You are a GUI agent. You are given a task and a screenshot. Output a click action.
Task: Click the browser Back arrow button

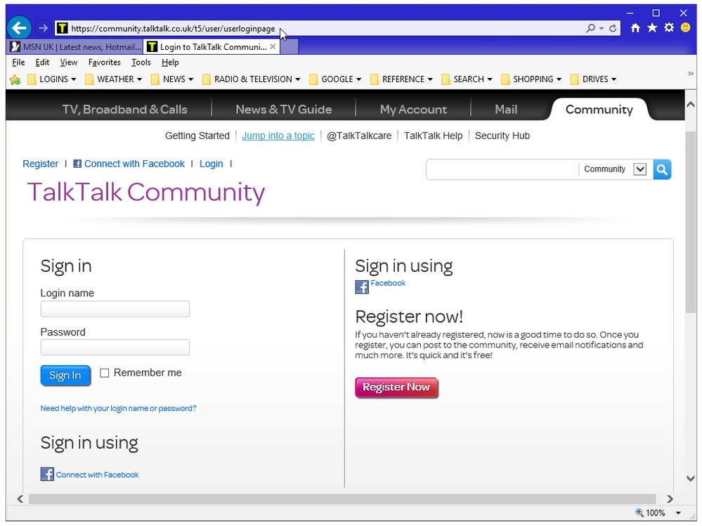point(19,28)
